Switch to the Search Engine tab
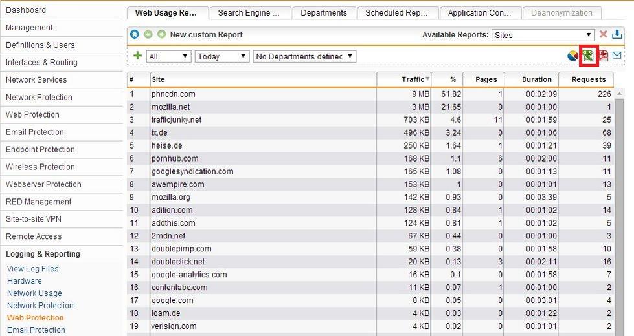The height and width of the screenshot is (336, 634). 250,13
